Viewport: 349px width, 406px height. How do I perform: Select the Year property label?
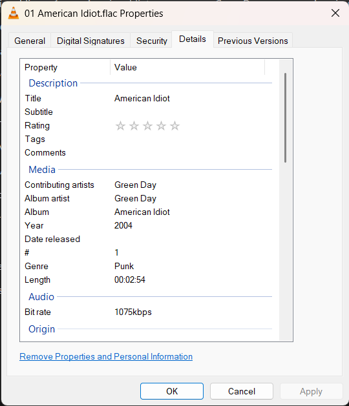[x=34, y=225]
